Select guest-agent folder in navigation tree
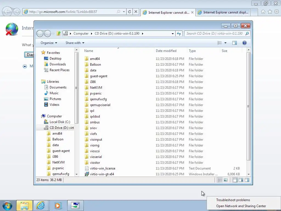This screenshot has height=211, width=281. pyautogui.click(x=61, y=151)
